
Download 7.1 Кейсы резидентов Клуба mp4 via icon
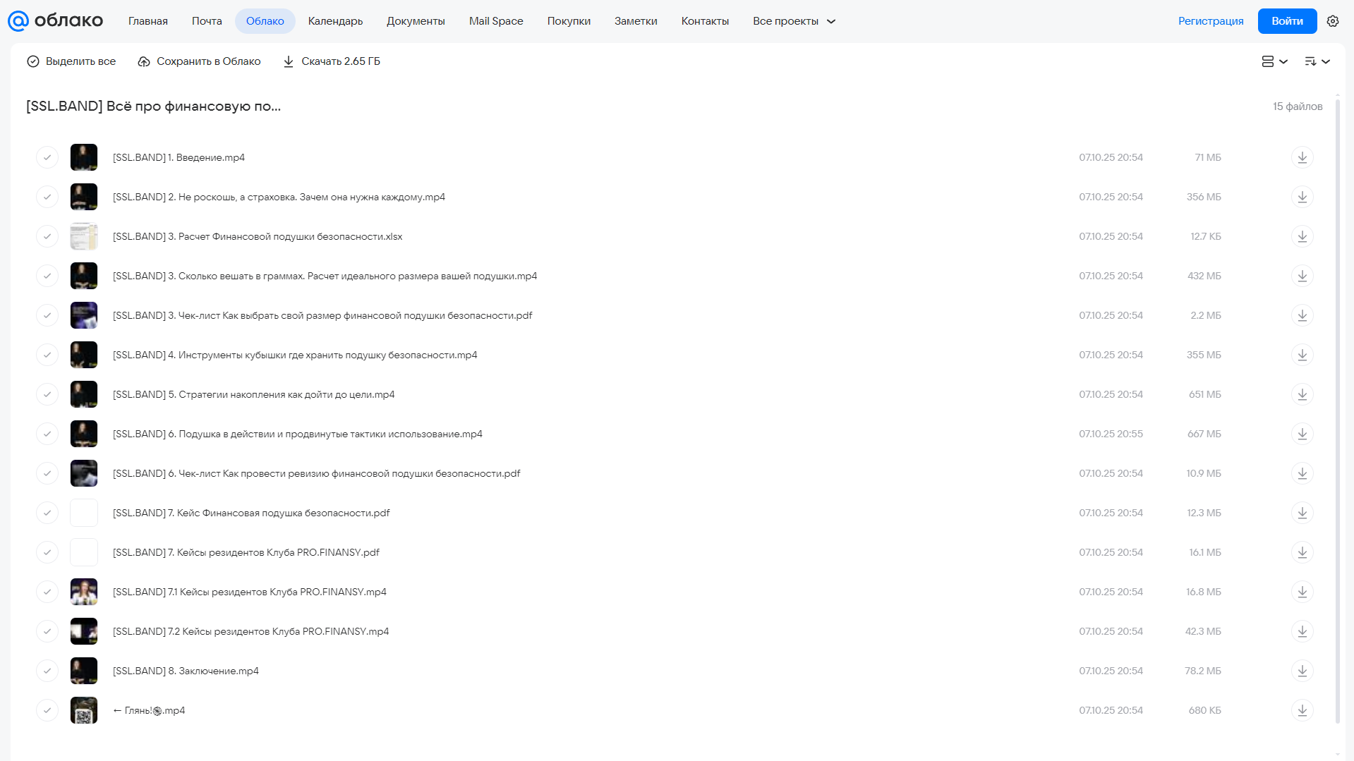pyautogui.click(x=1302, y=592)
